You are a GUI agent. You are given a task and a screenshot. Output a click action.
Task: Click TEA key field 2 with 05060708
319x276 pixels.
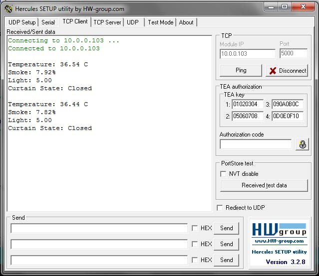coord(248,116)
